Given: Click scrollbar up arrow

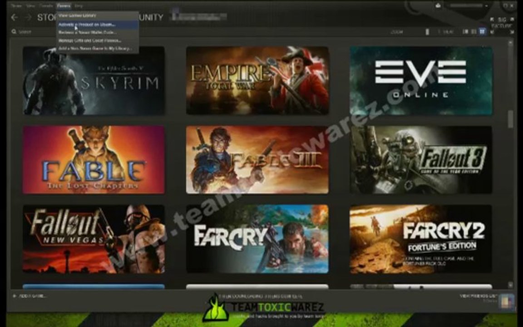Looking at the screenshot, I should 510,43.
